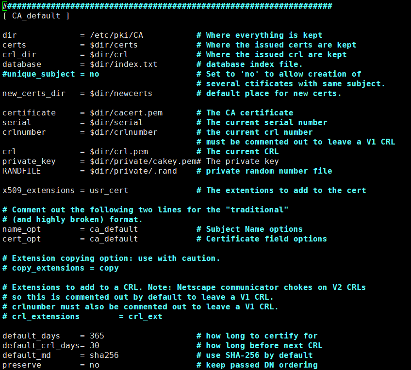Click the ca_default value beside cert_opt
411x370 pixels.
click(114, 239)
